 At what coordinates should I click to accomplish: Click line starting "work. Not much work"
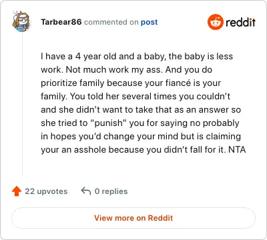pyautogui.click(x=126, y=70)
